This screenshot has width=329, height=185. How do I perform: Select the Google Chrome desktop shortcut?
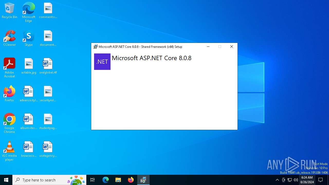[x=10, y=123]
